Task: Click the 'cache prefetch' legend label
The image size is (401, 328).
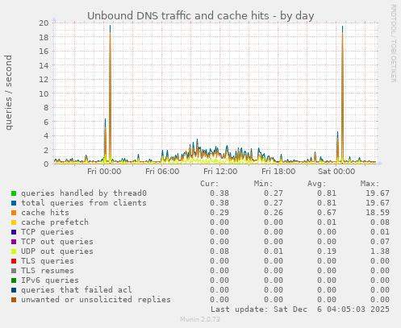Action: pyautogui.click(x=55, y=222)
